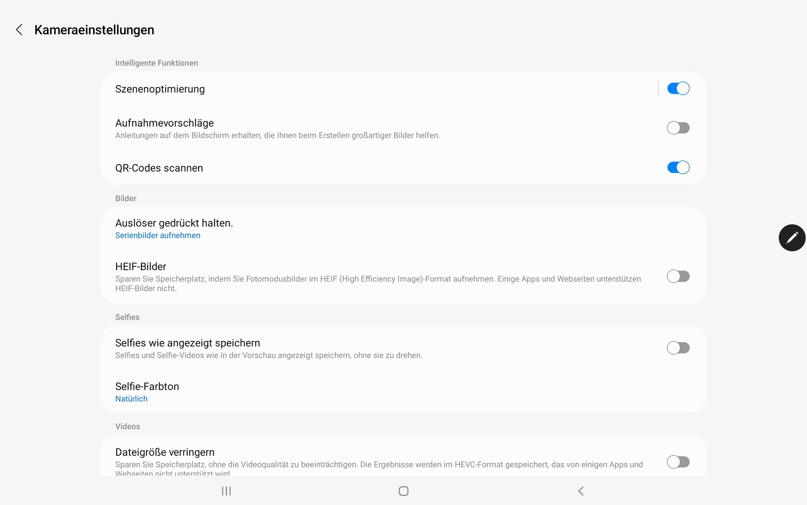The image size is (807, 505).
Task: Disable the Szenenoptimierung toggle
Action: click(x=678, y=88)
